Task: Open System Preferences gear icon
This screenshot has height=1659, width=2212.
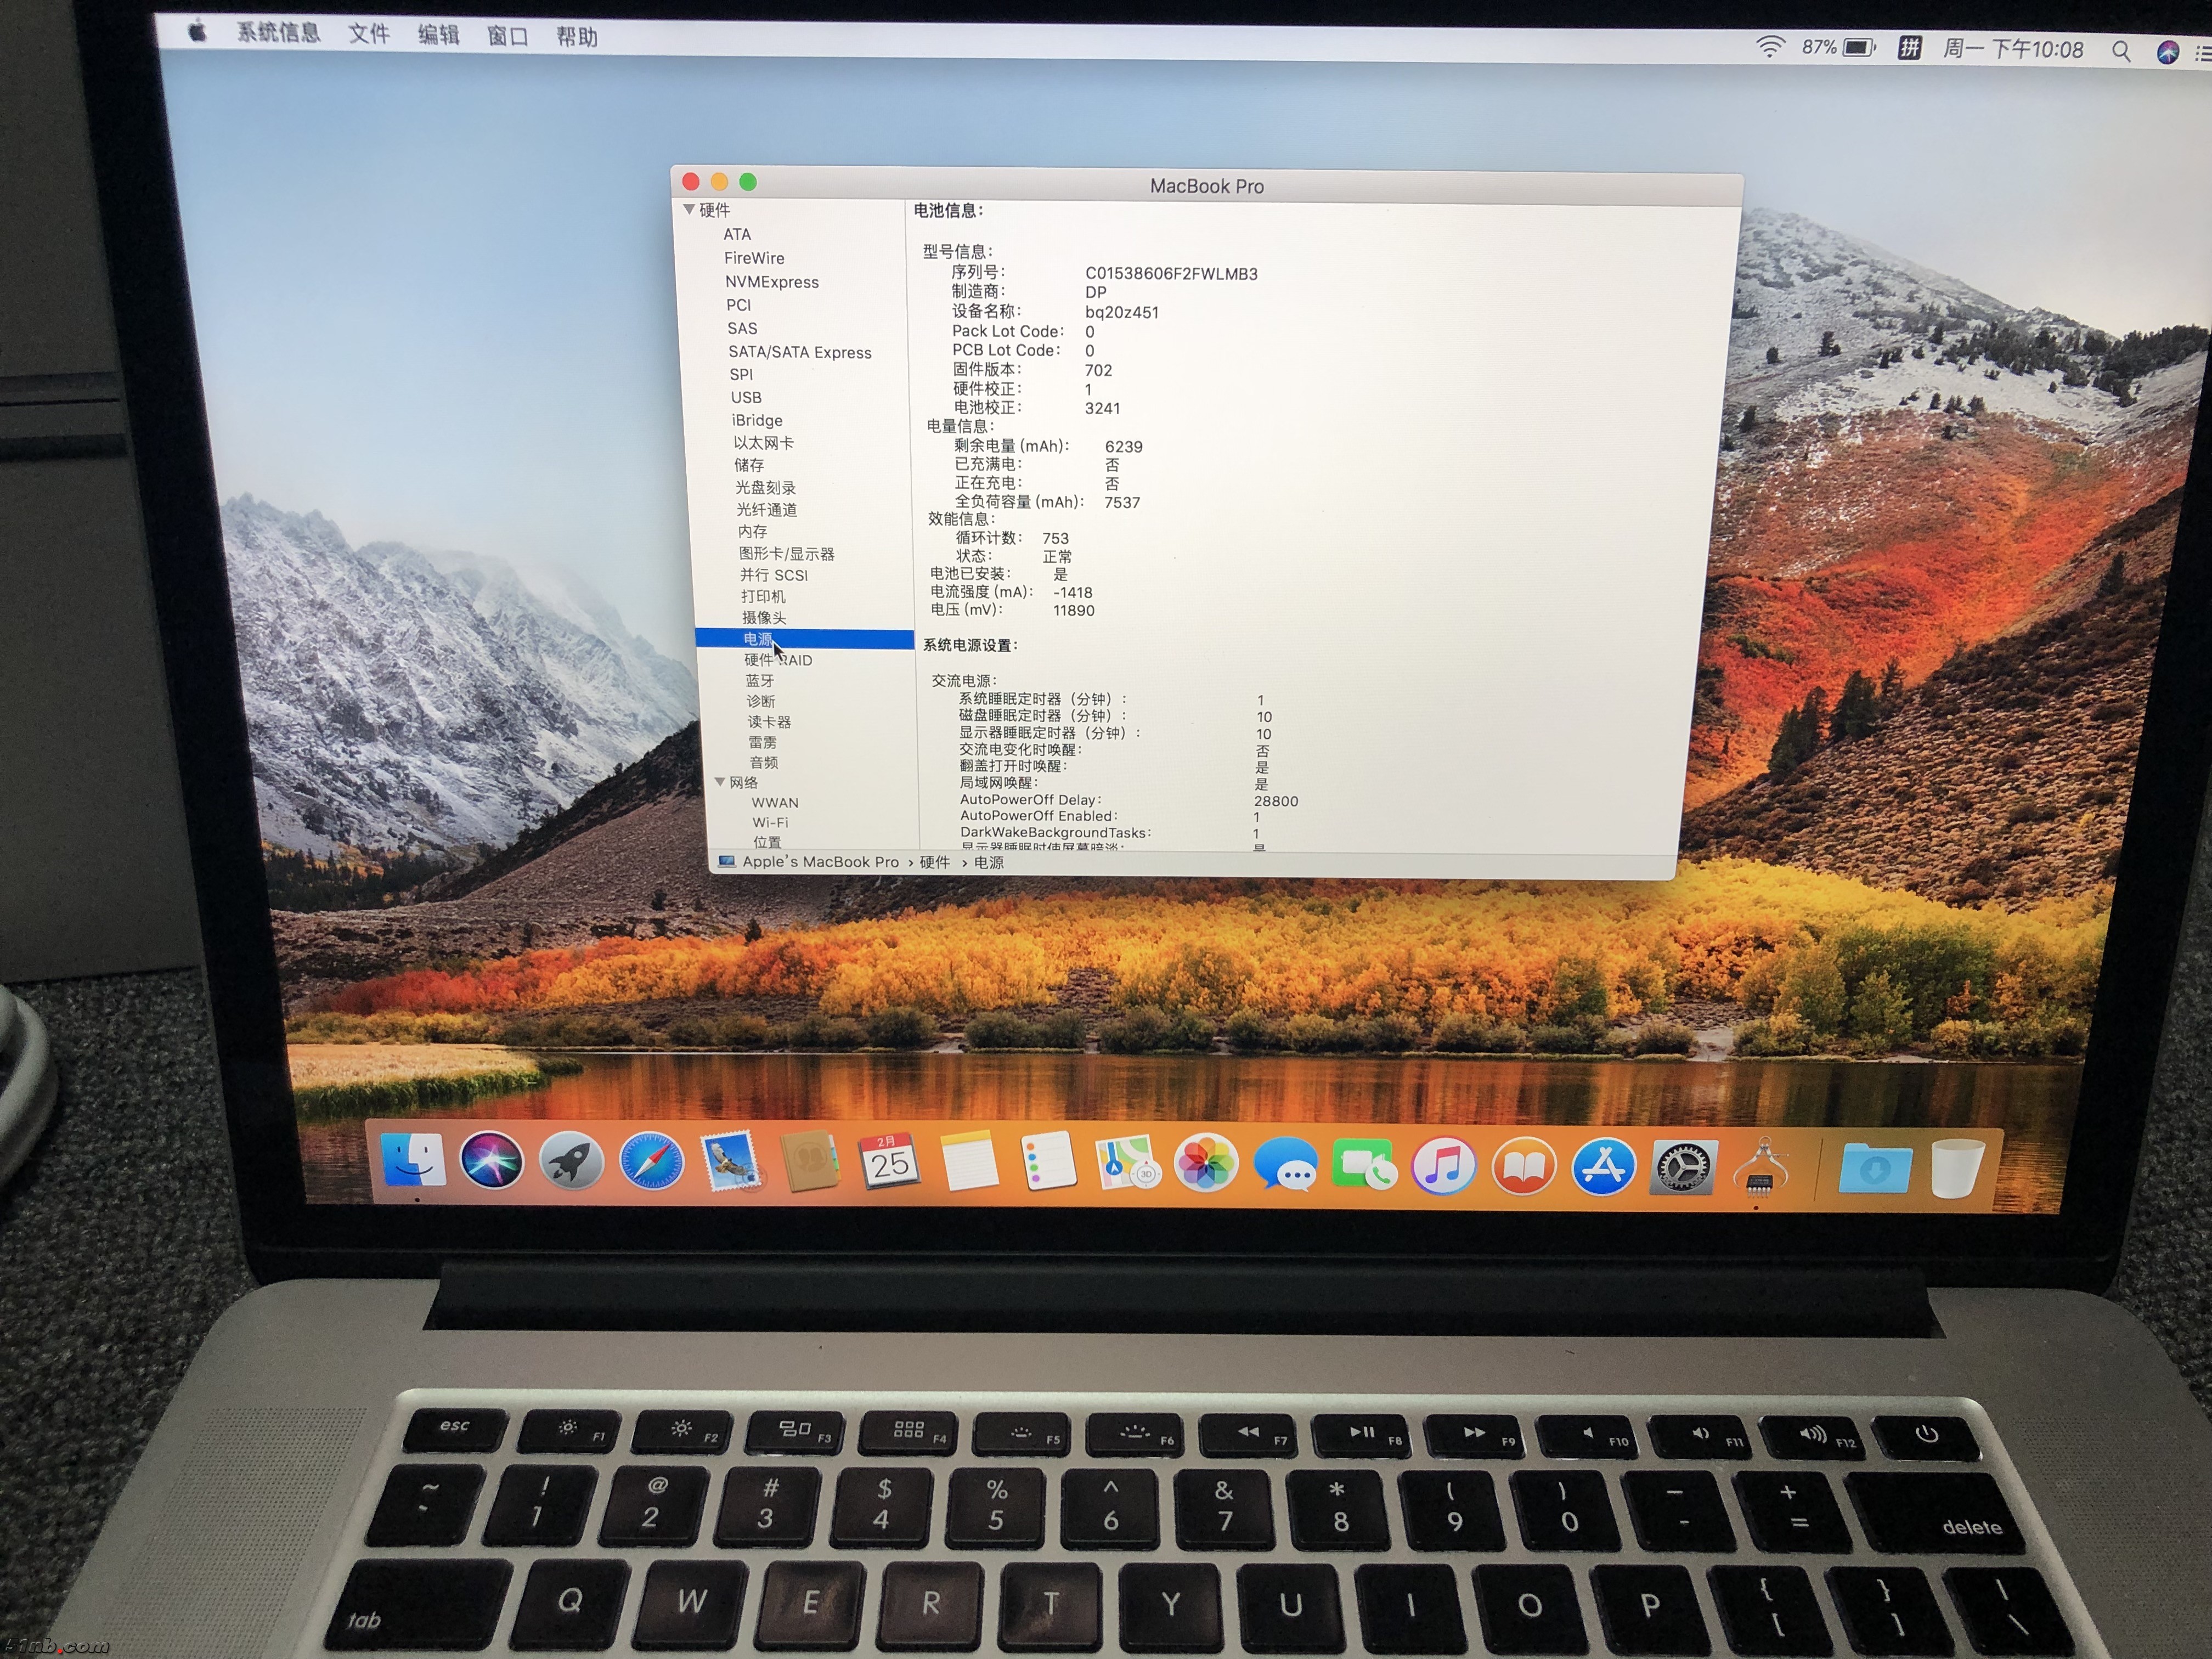Action: pyautogui.click(x=1683, y=1167)
